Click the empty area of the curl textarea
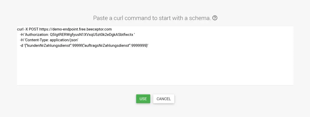 click(x=155, y=67)
